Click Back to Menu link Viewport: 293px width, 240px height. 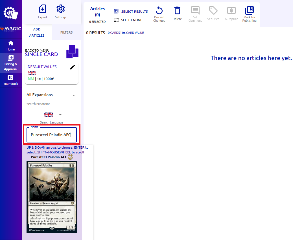coord(37,50)
